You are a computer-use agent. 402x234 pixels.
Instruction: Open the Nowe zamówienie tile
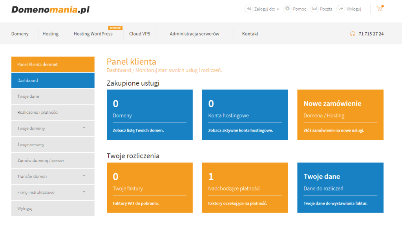[x=340, y=114]
